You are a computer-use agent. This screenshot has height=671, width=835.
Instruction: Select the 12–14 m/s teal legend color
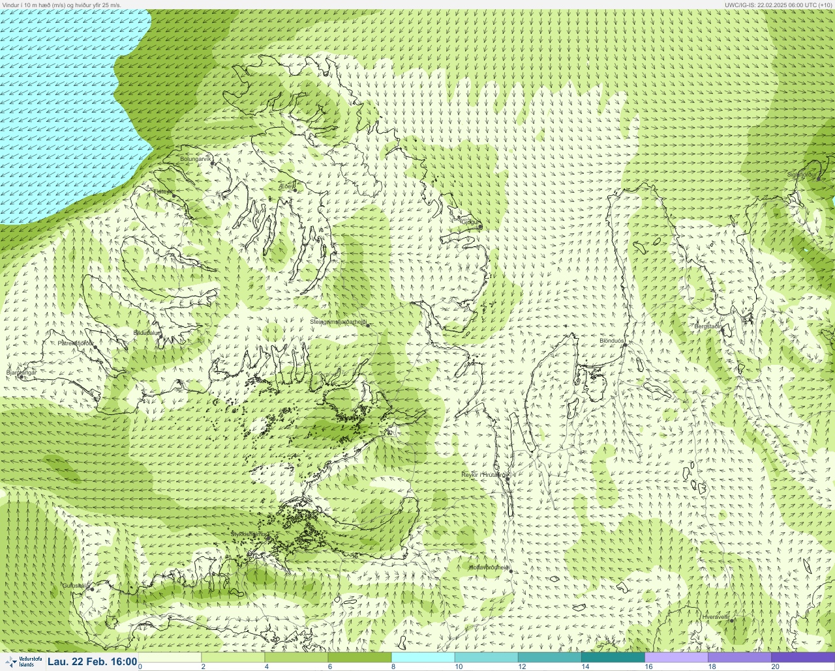[549, 657]
